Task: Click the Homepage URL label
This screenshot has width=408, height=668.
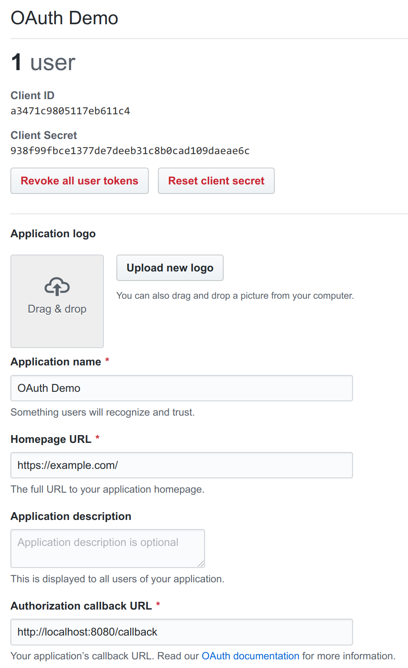Action: click(x=51, y=439)
